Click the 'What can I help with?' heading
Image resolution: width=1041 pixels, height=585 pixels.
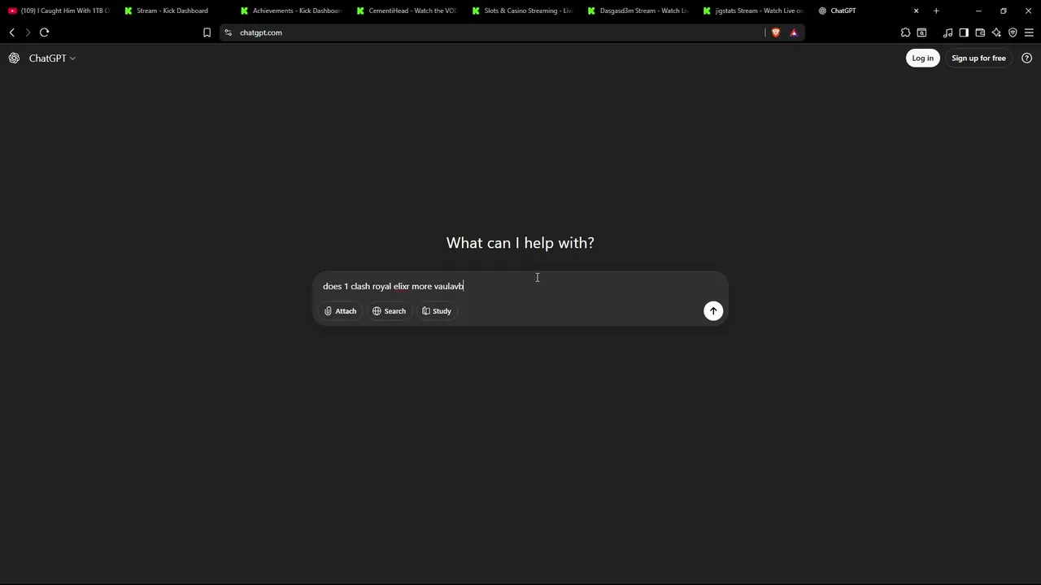pyautogui.click(x=520, y=243)
